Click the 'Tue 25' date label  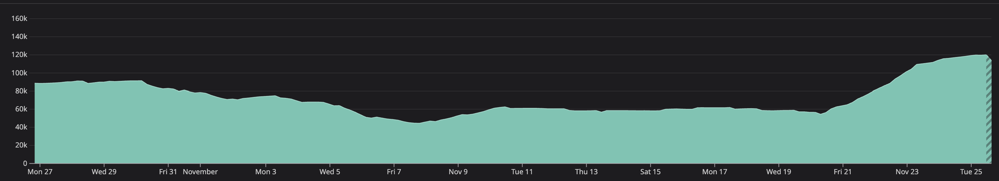pos(971,172)
